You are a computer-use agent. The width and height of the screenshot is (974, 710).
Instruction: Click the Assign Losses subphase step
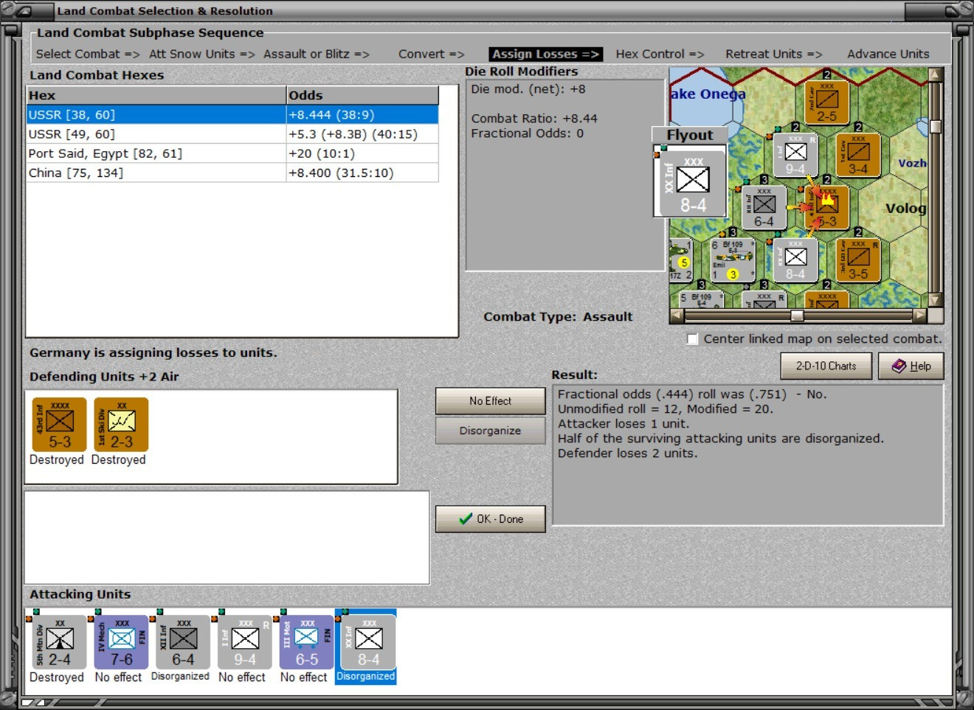[546, 54]
